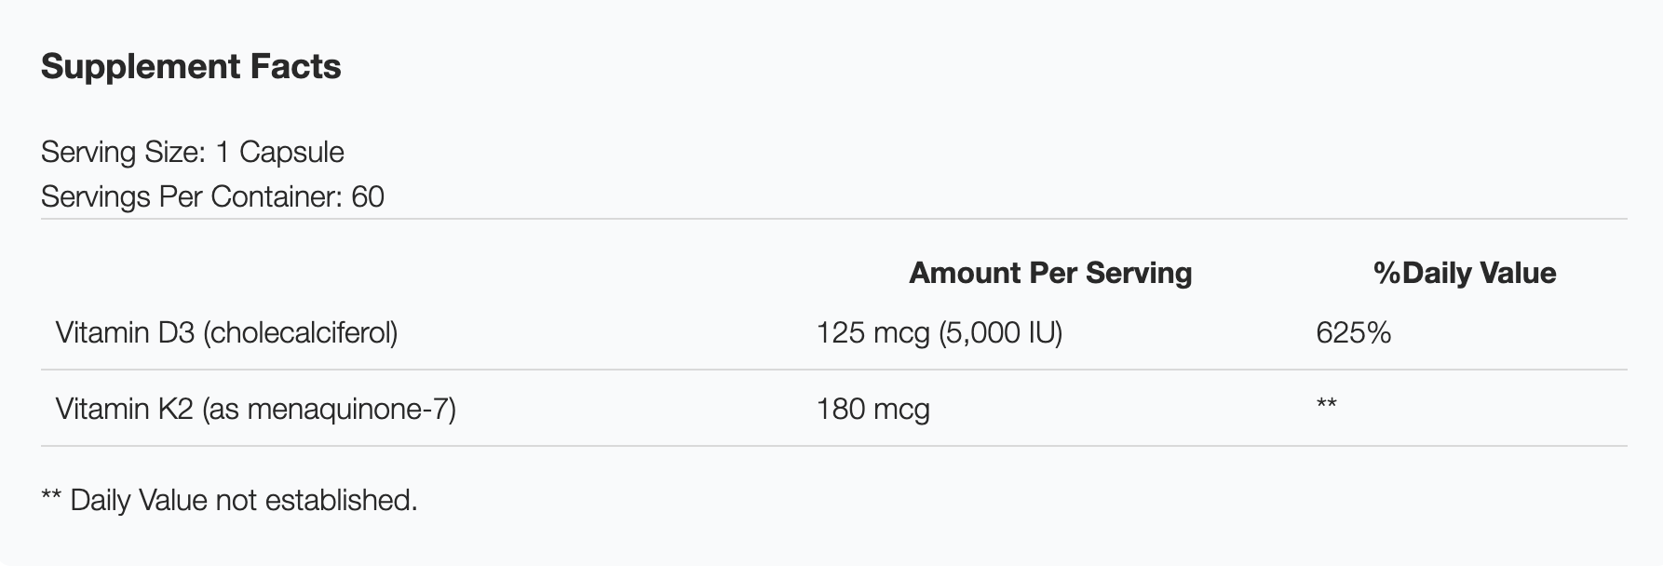Click the Daily Value not established footnote
This screenshot has height=566, width=1663.
(x=229, y=500)
